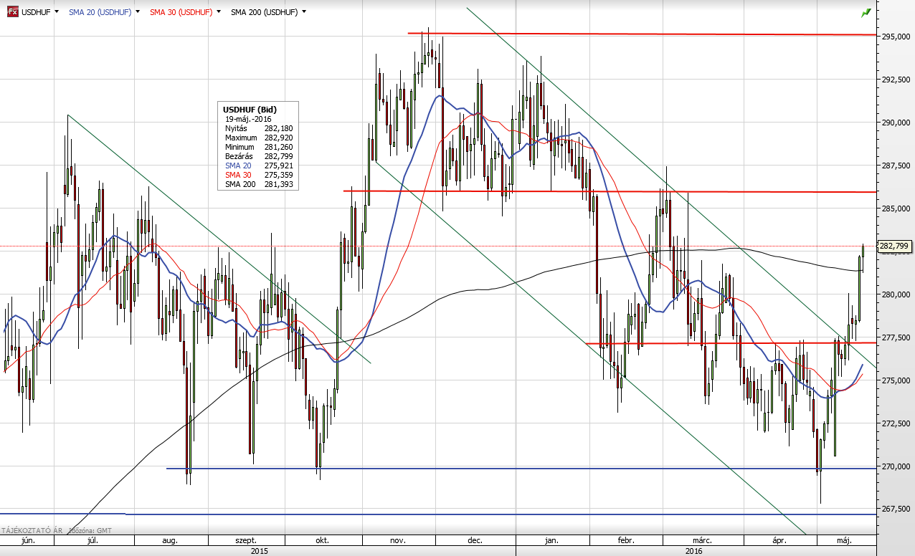Click the SMA 30 value 275,359
The width and height of the screenshot is (915, 556).
tap(278, 175)
